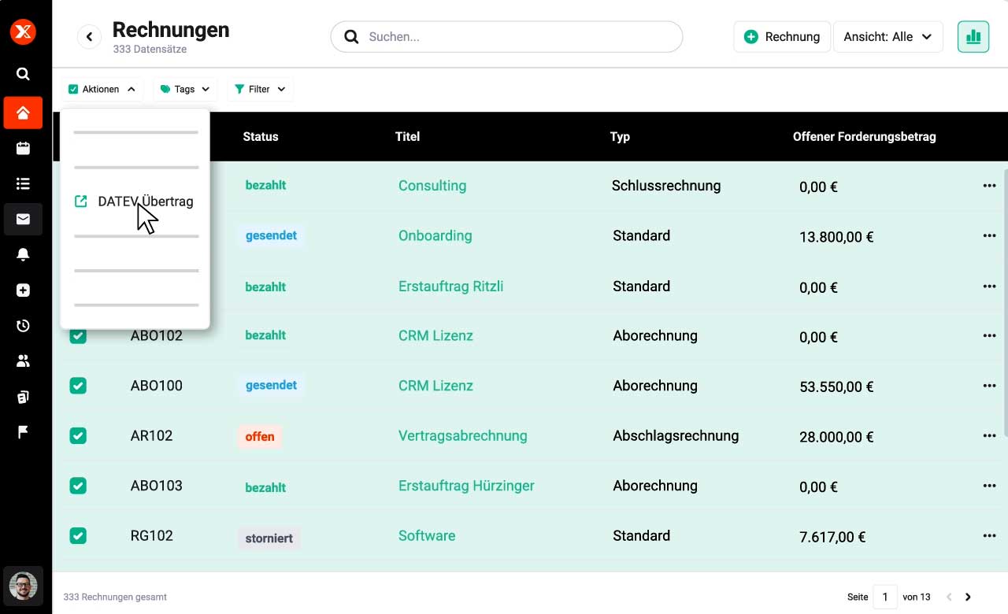Open the search magnifier in the sidebar
The width and height of the screenshot is (1008, 614).
pos(23,73)
